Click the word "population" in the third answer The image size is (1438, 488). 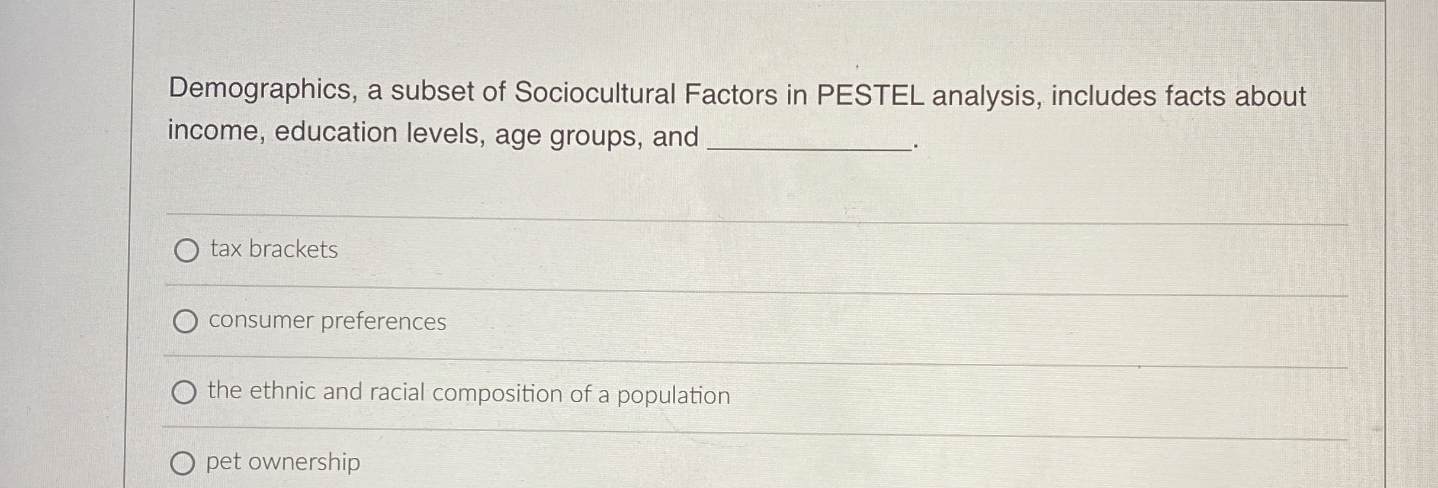673,396
